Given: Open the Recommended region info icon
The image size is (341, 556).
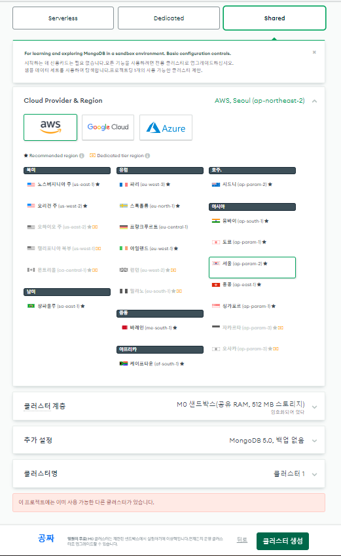Looking at the screenshot, I should 82,156.
